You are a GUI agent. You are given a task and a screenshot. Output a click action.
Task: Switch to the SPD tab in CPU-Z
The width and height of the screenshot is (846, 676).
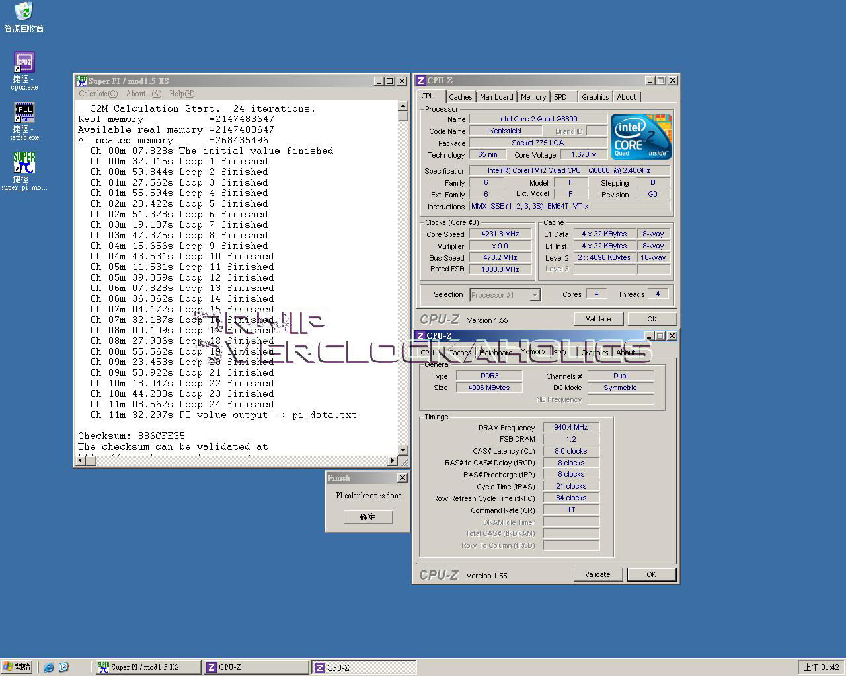click(560, 97)
